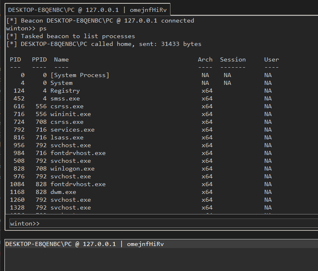Select the lsass.exe process name
Viewport: 318px width, 271px height.
tap(67, 137)
